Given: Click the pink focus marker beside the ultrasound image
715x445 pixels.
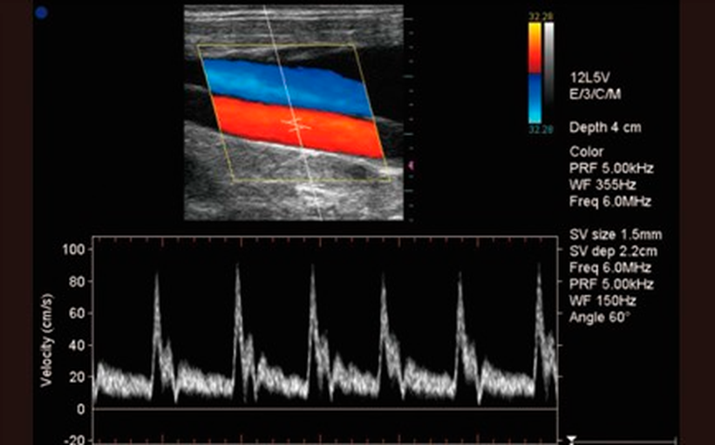Looking at the screenshot, I should tap(412, 164).
